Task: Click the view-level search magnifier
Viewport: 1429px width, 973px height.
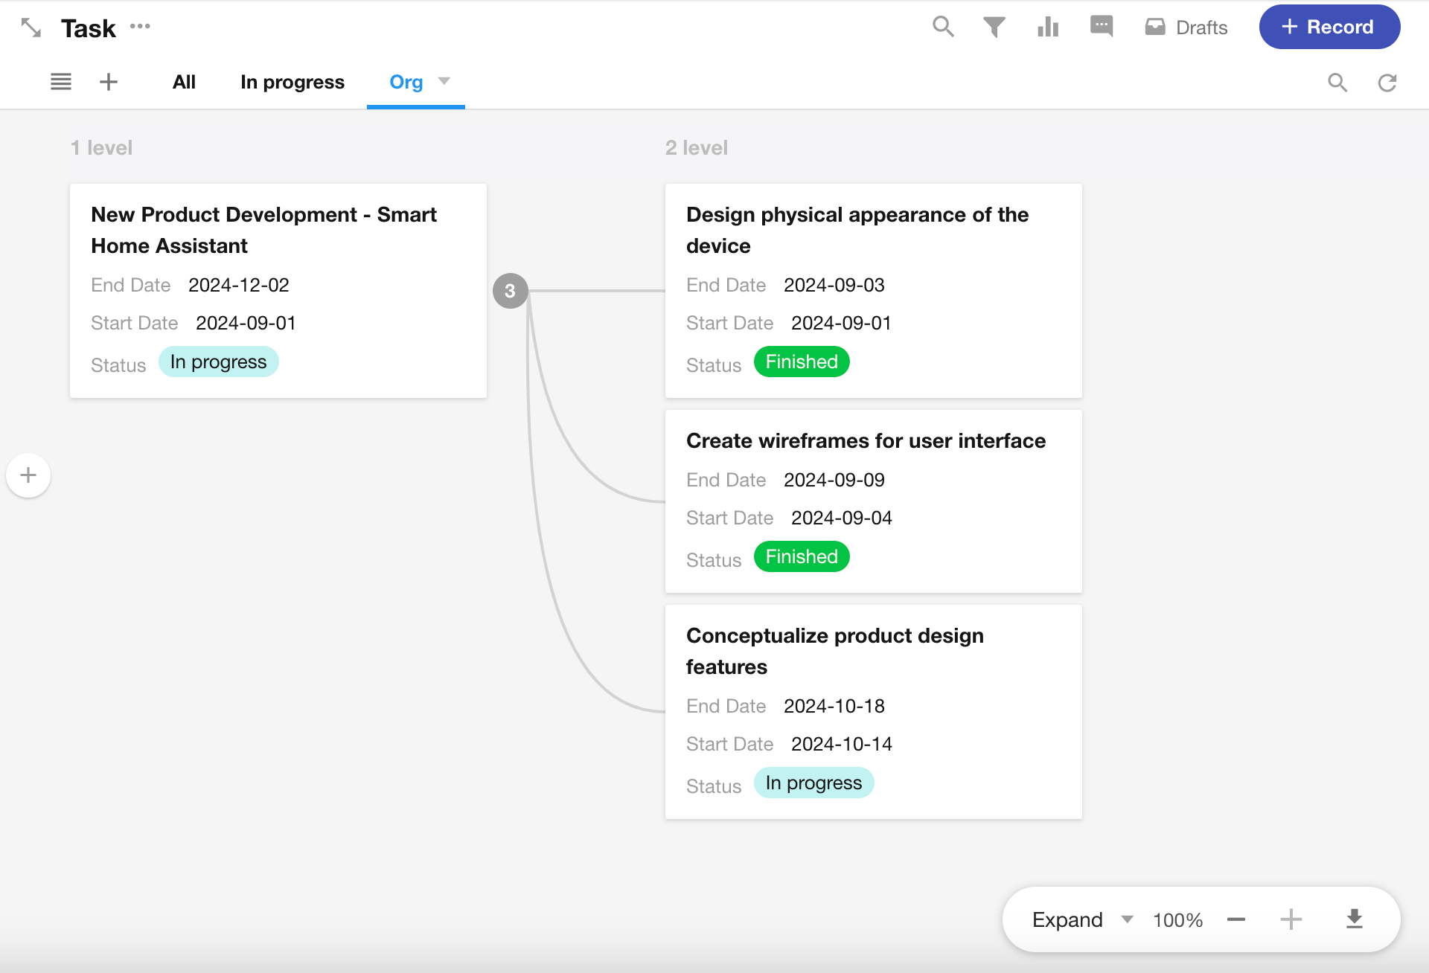Action: (x=1337, y=83)
